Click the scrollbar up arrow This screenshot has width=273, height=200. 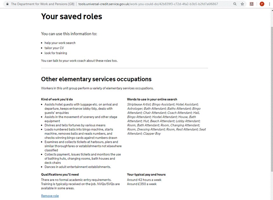pyautogui.click(x=272, y=10)
